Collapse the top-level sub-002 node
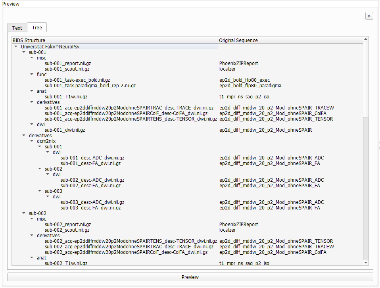The image size is (380, 288). (24, 213)
